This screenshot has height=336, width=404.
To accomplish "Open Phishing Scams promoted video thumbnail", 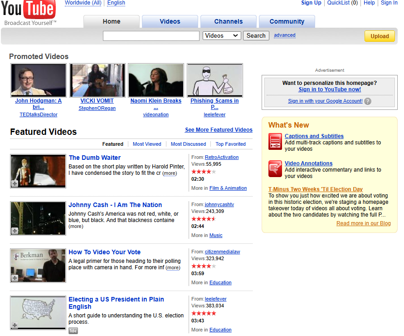I will tap(214, 80).
